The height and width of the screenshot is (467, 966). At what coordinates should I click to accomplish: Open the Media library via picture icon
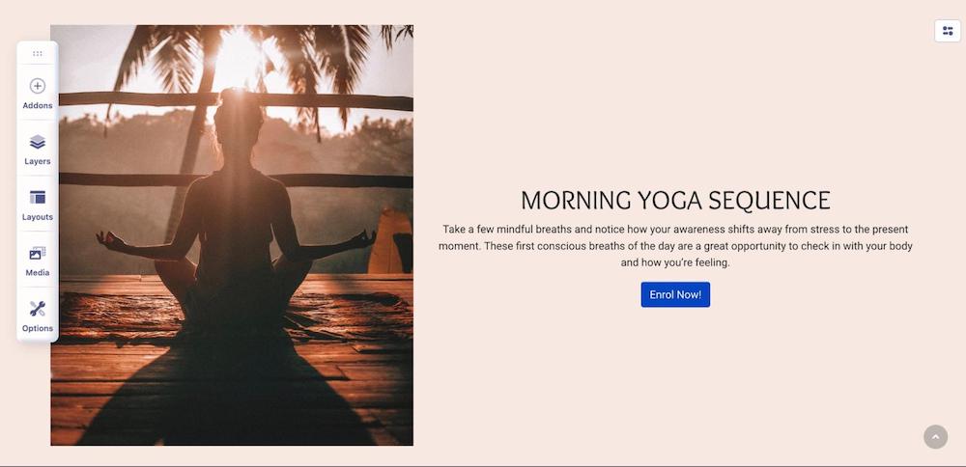[x=38, y=253]
